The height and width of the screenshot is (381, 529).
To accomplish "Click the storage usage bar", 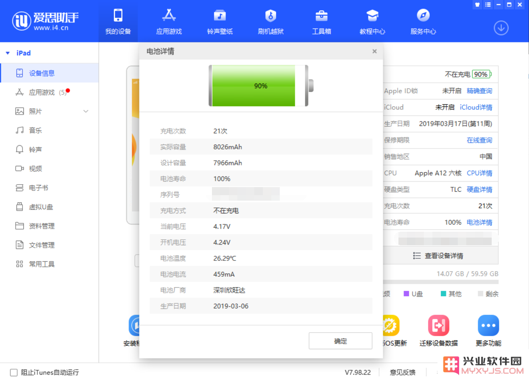I will click(440, 282).
